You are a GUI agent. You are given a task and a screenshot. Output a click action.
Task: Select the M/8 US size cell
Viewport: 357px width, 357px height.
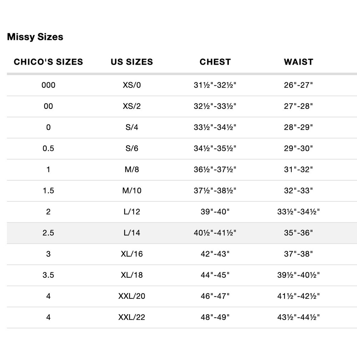(132, 169)
